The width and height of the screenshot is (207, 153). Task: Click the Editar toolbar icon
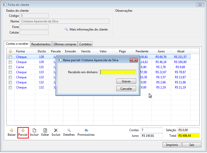[45, 130]
